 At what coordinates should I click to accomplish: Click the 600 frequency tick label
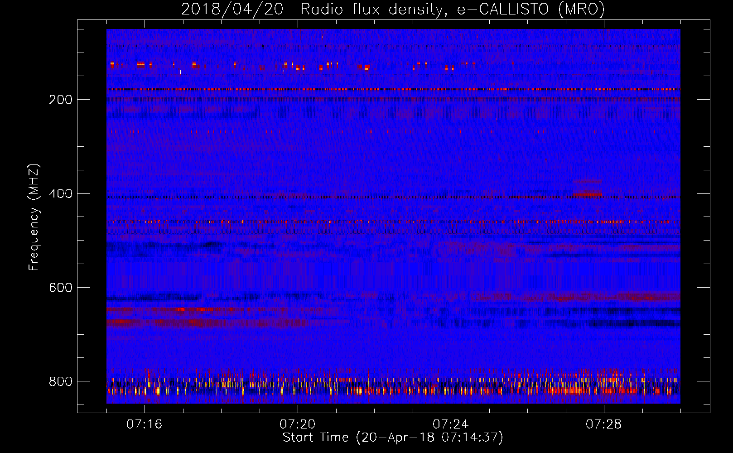60,288
